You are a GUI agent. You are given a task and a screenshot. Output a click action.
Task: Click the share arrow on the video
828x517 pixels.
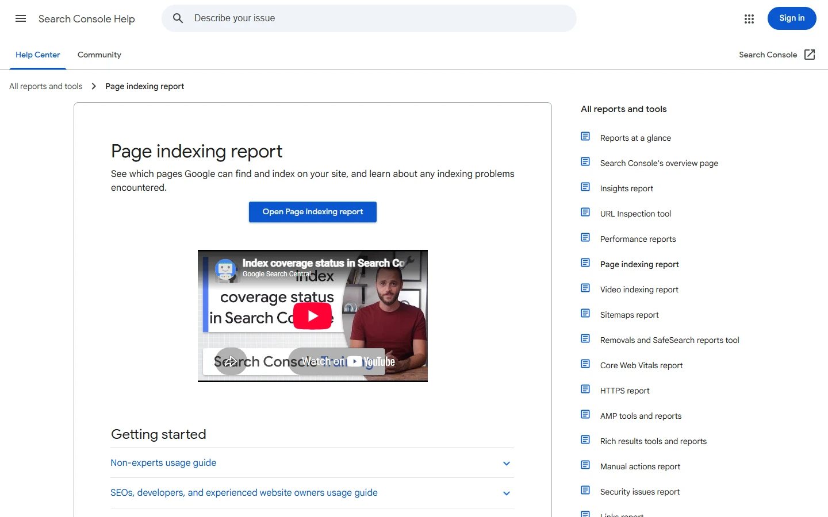click(231, 361)
